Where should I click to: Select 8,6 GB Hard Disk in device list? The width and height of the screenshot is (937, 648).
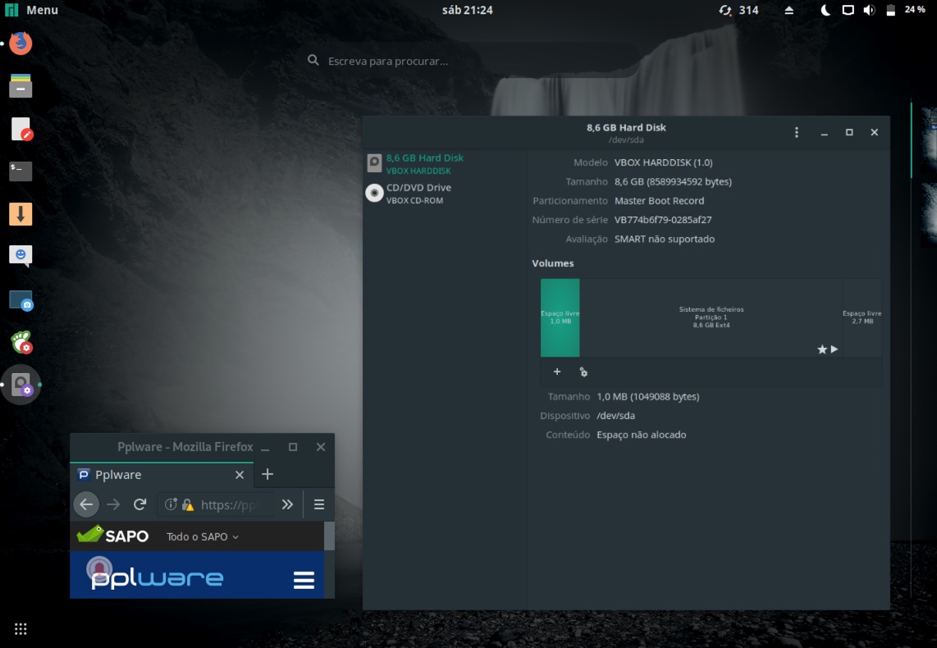tap(445, 163)
